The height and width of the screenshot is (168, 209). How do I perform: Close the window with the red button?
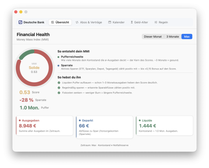[16, 12]
